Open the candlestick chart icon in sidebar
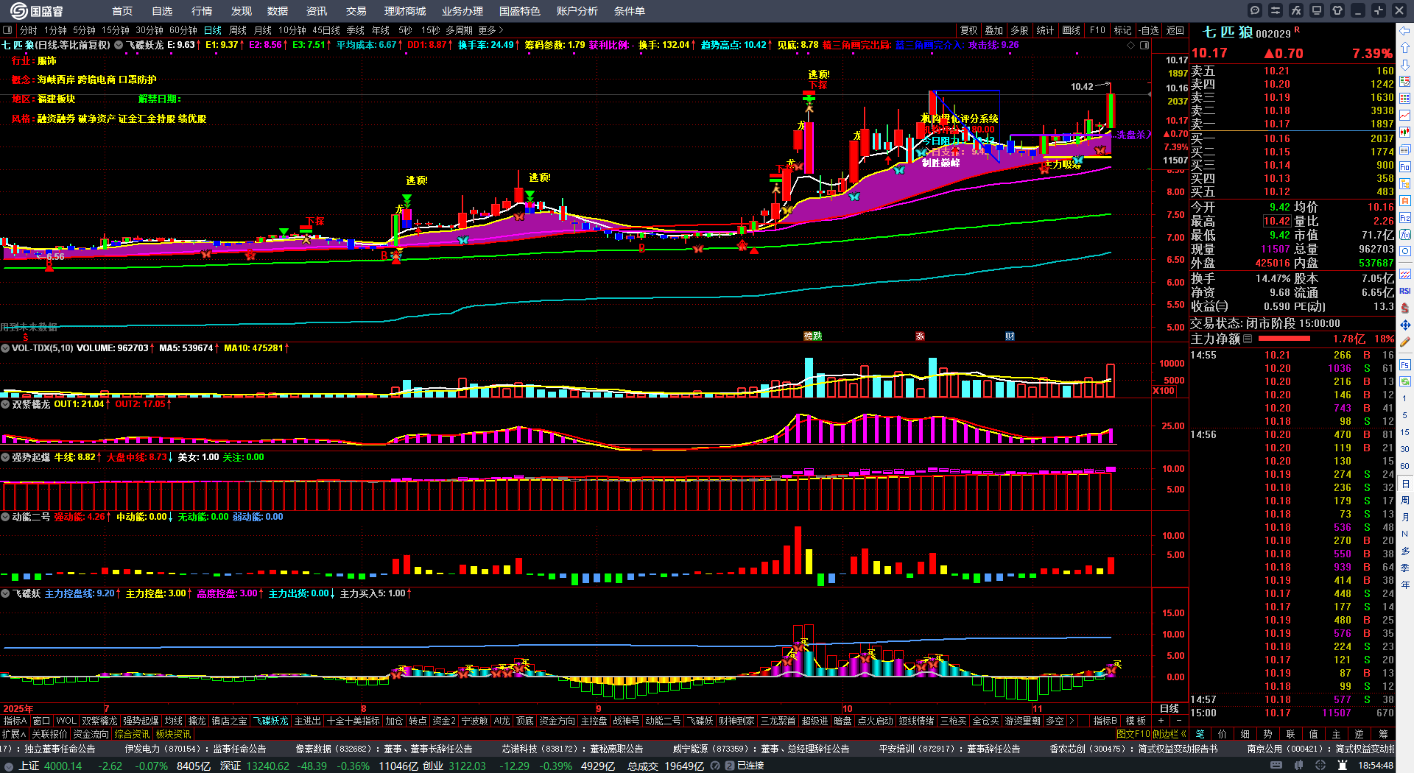 1405,133
